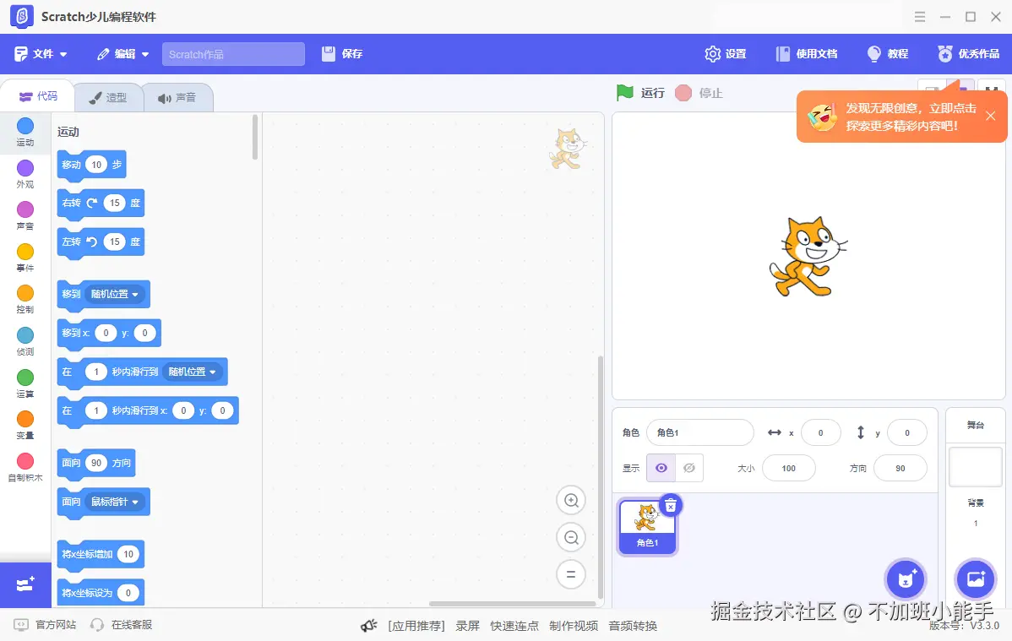
Task: Click the sprite y coordinate field
Action: [x=906, y=432]
